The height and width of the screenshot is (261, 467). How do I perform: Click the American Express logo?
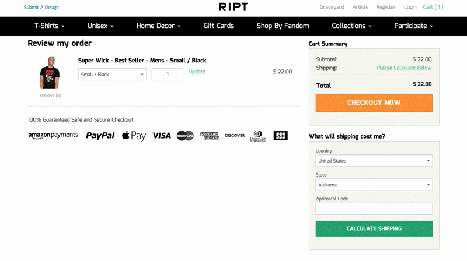(x=210, y=136)
